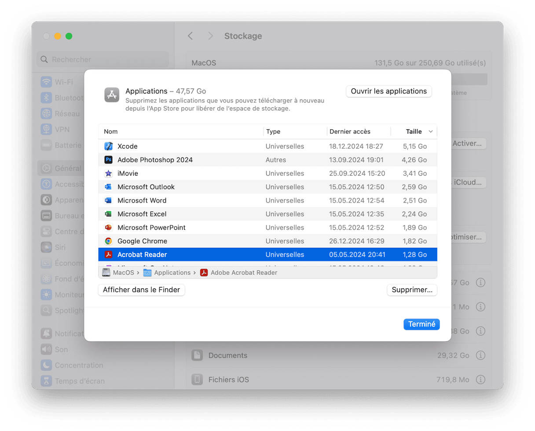
Task: Open applications with Ouvrir les applications
Action: coord(388,91)
